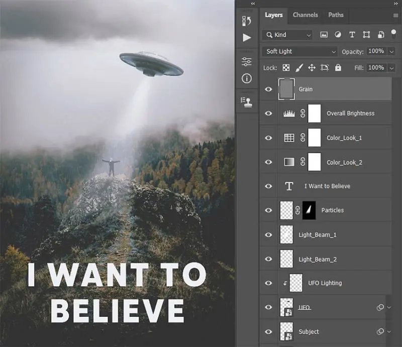Click the Gradient Map icon on Color_Look_2

[x=289, y=162]
